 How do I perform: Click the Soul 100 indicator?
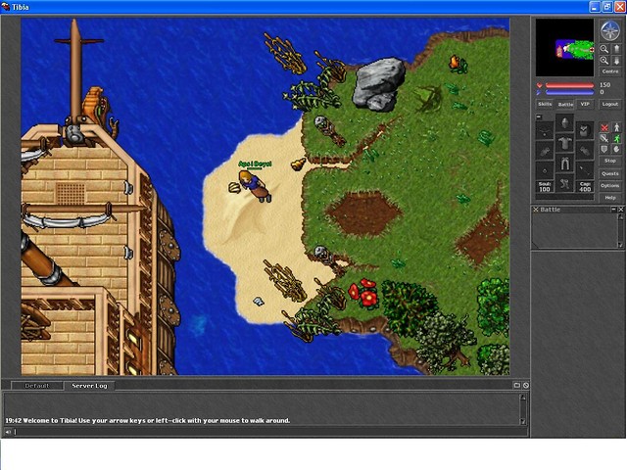pos(545,187)
